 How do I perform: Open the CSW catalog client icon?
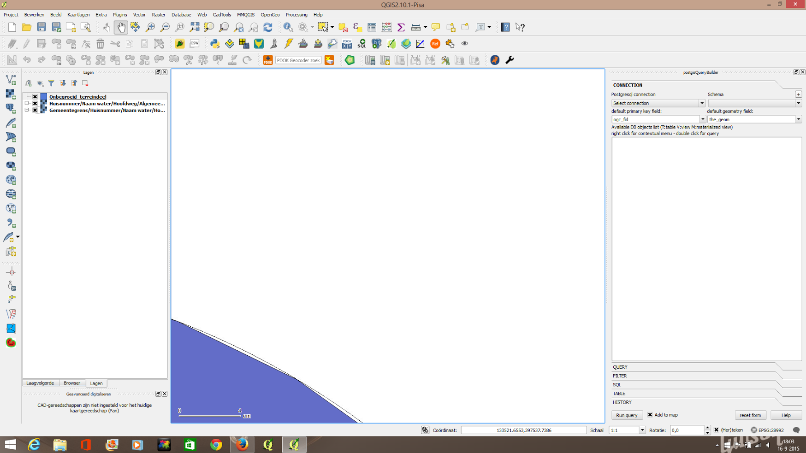coord(195,44)
